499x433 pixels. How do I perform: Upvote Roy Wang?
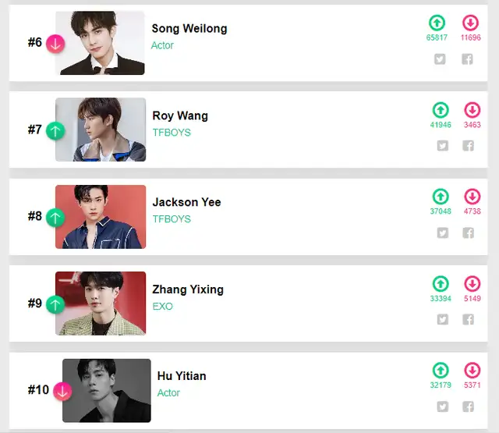point(441,110)
